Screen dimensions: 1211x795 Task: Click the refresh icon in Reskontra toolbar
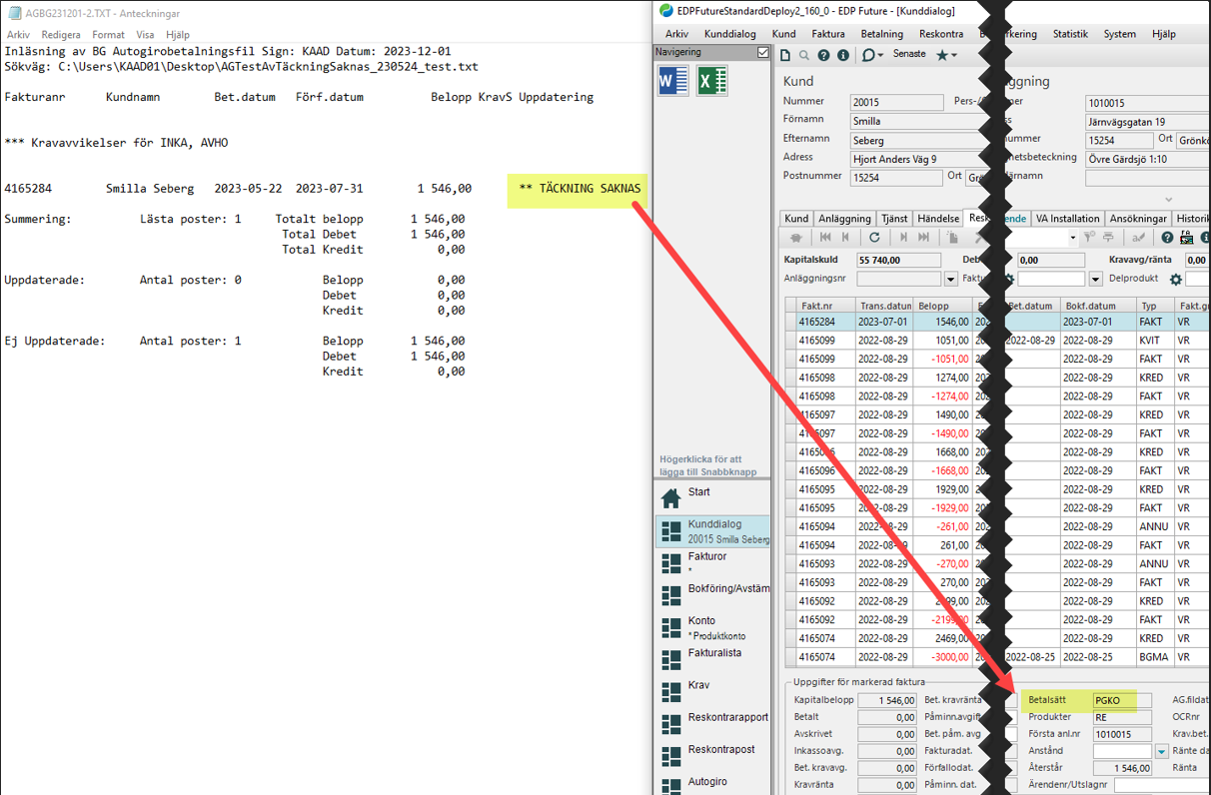(874, 238)
